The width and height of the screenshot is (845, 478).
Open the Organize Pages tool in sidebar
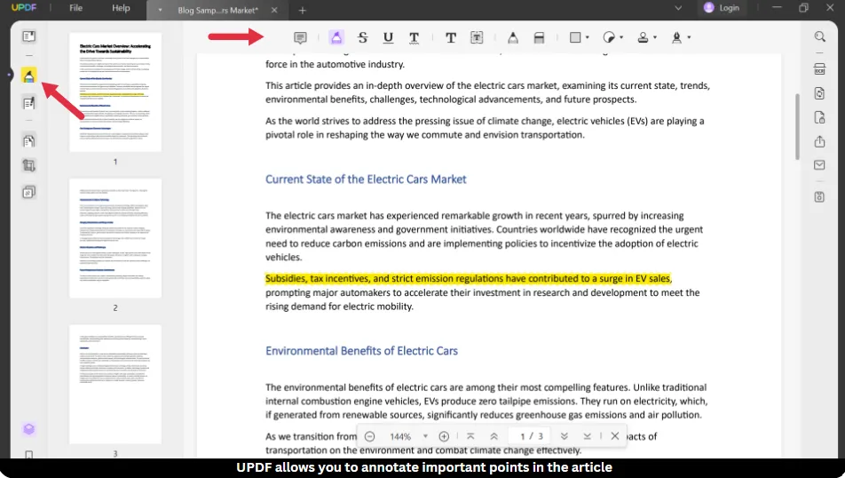[x=28, y=140]
